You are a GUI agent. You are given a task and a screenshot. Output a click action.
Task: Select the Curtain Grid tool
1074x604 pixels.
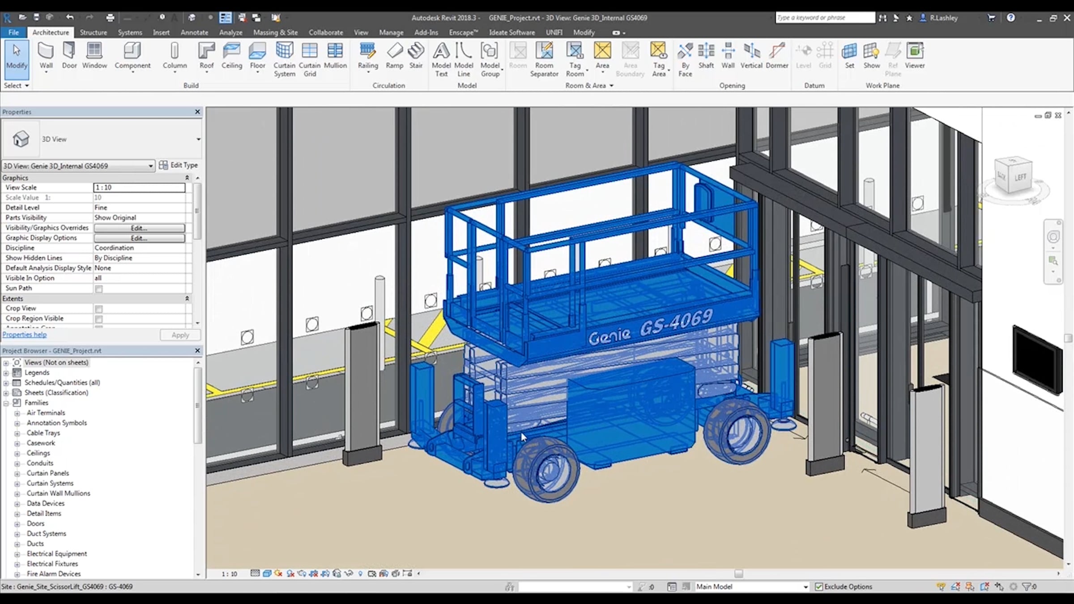coord(310,60)
